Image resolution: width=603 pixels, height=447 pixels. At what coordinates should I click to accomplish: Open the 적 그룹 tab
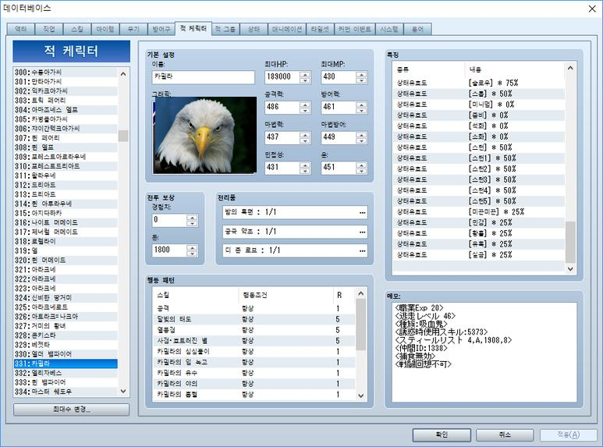coord(225,29)
